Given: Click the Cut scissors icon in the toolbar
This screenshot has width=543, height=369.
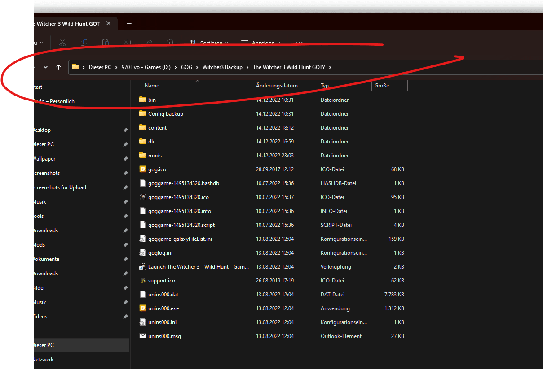Looking at the screenshot, I should (x=62, y=43).
